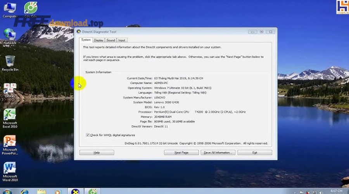Open the taskbar clock showing 6:17 CH

(x=336, y=192)
